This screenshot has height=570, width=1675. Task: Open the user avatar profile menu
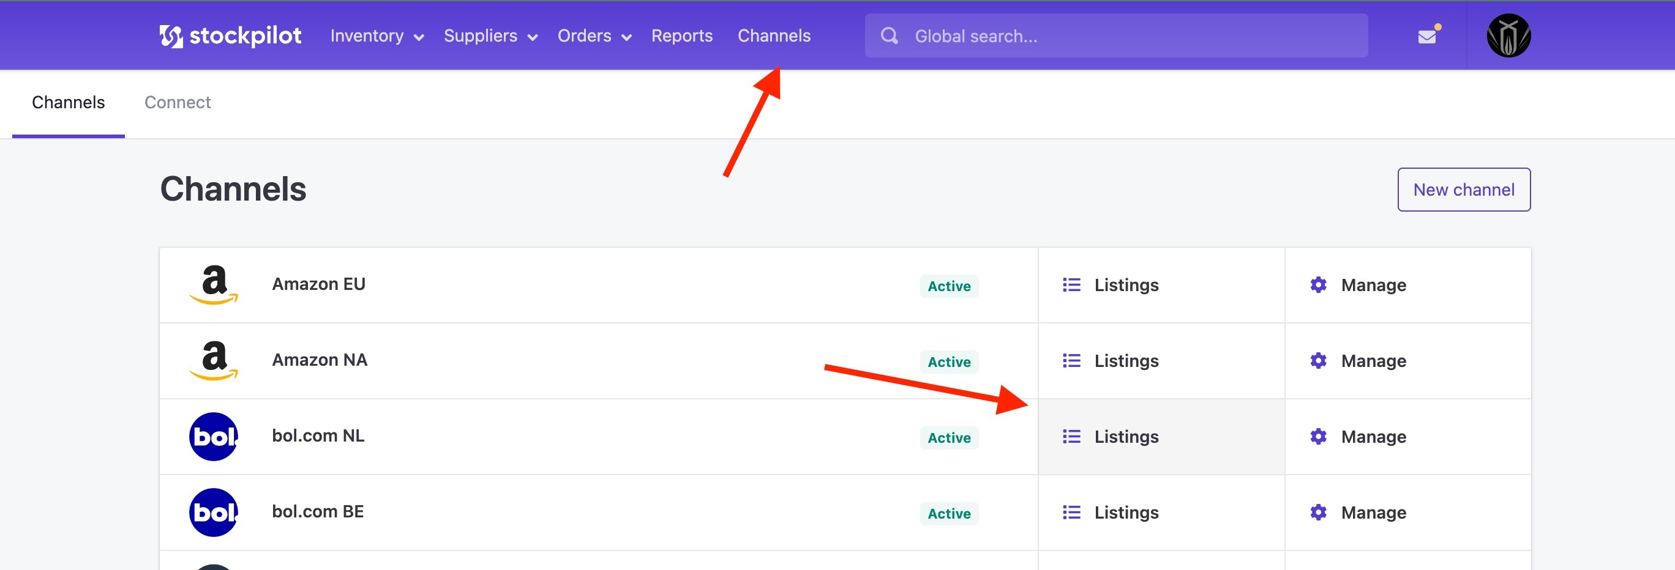[x=1508, y=35]
